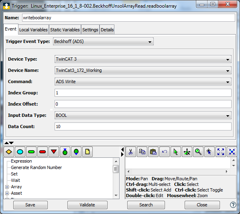This screenshot has width=240, height=214.
Task: Click the canvas horizontal scroll right arrow
Action: (x=227, y=171)
